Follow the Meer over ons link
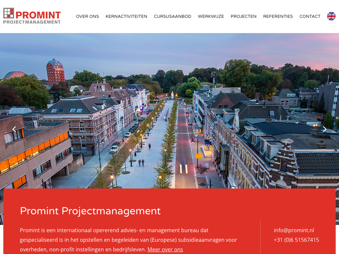The width and height of the screenshot is (339, 254). pyautogui.click(x=165, y=249)
